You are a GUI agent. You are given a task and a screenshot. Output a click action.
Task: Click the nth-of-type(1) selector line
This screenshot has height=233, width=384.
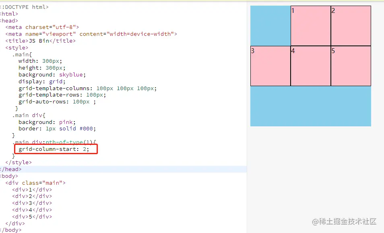click(x=54, y=142)
